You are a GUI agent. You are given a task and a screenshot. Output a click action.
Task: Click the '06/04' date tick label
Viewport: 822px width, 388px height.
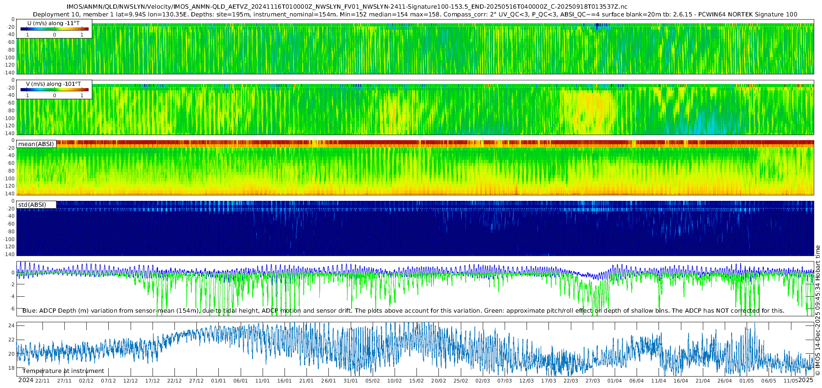point(637,381)
